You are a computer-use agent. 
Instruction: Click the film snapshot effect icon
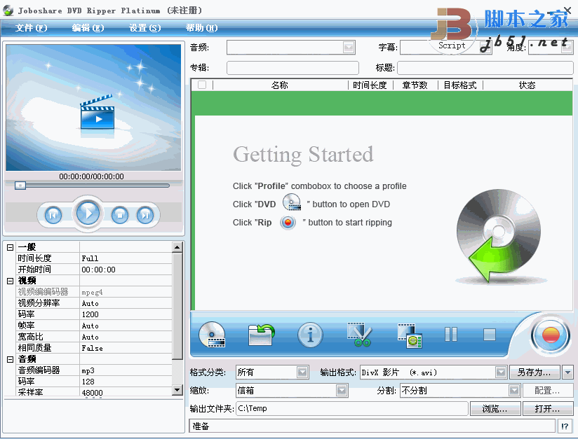pyautogui.click(x=409, y=335)
